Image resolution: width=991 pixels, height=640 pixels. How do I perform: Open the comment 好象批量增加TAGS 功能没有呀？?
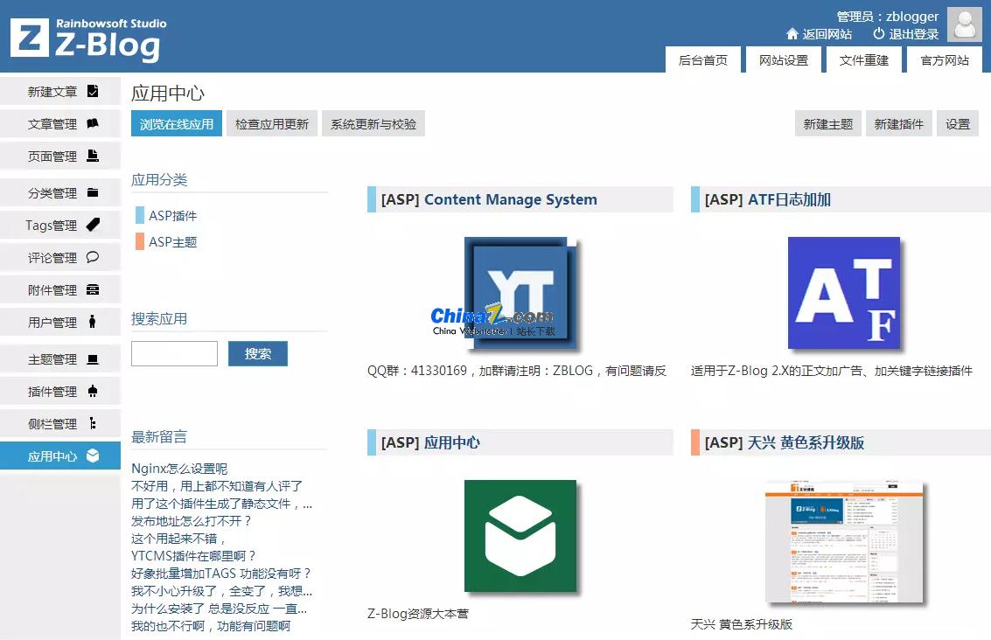tap(221, 573)
